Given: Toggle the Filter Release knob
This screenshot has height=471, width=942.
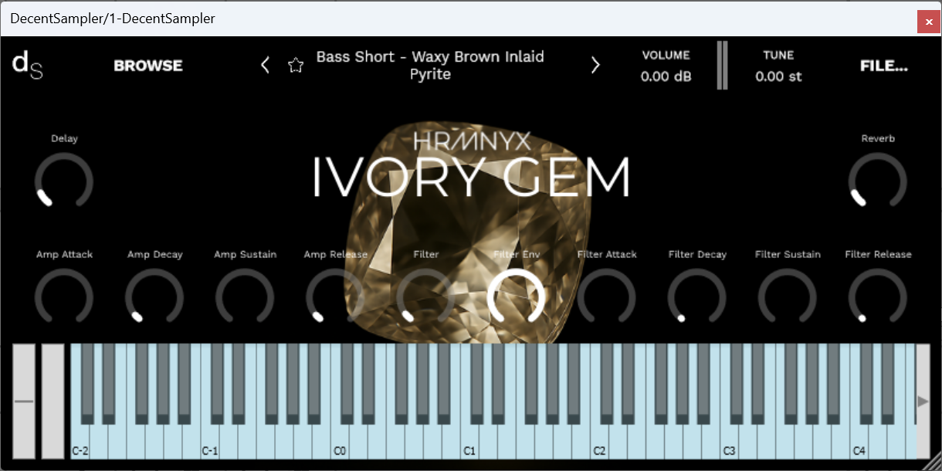Looking at the screenshot, I should coord(878,299).
